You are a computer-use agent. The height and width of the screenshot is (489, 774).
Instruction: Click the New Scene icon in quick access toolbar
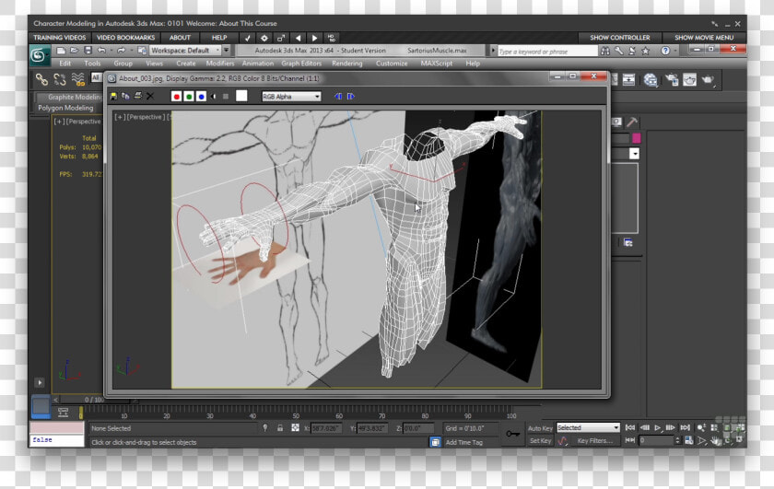[61, 51]
